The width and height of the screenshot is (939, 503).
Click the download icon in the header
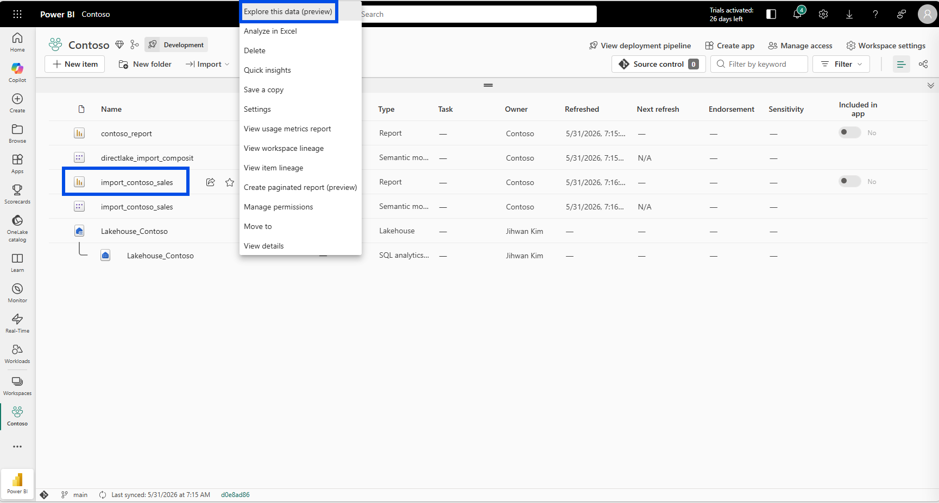tap(849, 14)
